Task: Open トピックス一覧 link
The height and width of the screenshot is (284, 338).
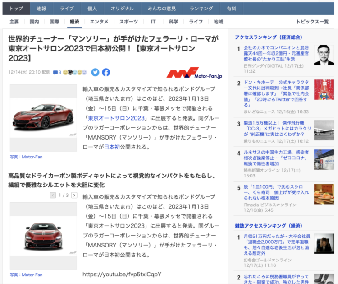Action: 312,22
